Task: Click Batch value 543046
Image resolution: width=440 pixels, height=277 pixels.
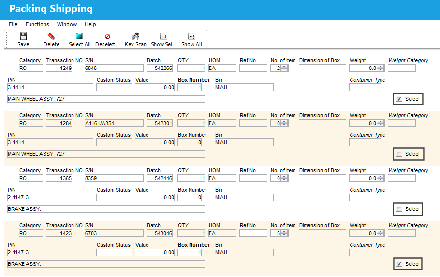Action: (160, 233)
